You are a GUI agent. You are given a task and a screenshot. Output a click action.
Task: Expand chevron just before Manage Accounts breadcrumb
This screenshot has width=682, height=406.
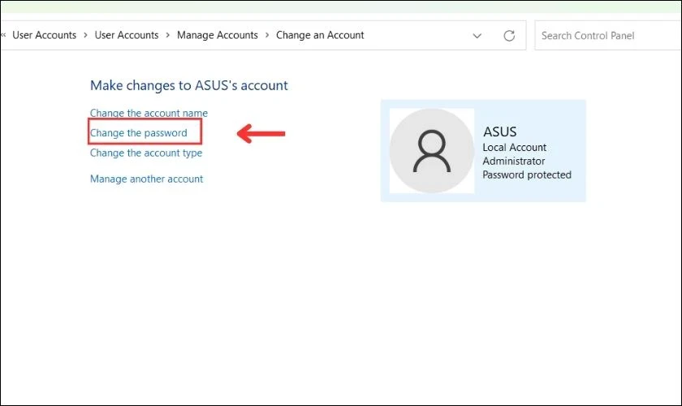pyautogui.click(x=168, y=35)
